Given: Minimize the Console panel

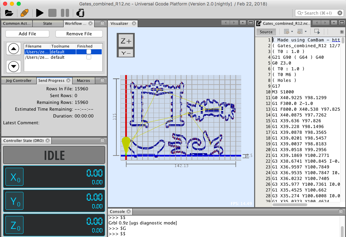Looking at the screenshot, I should click(341, 211).
